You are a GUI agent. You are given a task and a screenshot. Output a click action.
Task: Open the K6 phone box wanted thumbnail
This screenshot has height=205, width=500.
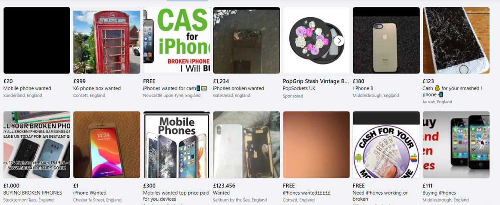107,40
